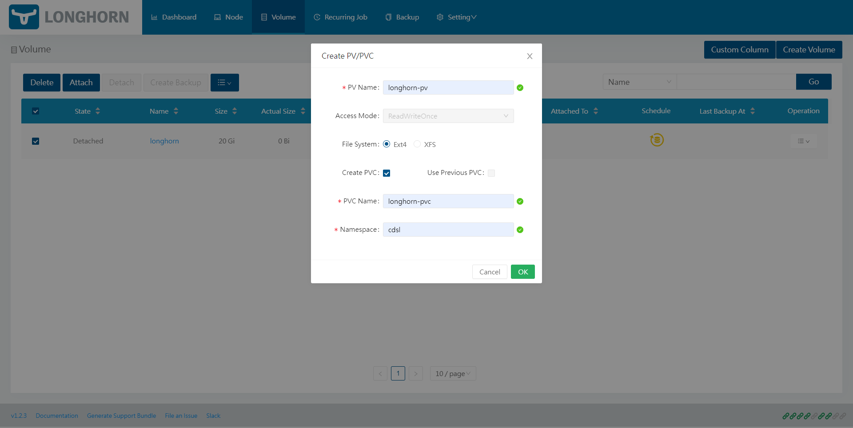Click the next page arrow in pagination
853x428 pixels.
tap(415, 373)
